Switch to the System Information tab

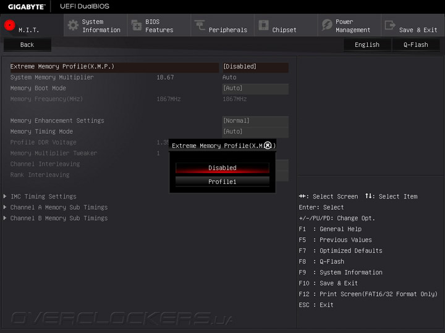pos(95,25)
